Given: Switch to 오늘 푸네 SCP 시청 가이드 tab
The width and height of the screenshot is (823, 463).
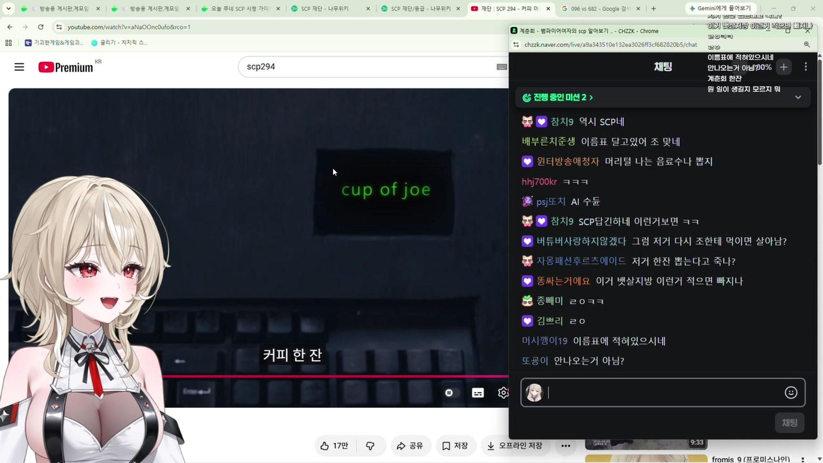Looking at the screenshot, I should coord(240,9).
